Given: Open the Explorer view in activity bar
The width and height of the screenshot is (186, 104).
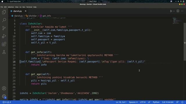Looking at the screenshot, I should (x=4, y=12).
